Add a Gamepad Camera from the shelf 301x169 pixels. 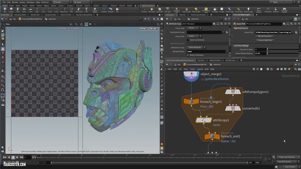coord(284,10)
